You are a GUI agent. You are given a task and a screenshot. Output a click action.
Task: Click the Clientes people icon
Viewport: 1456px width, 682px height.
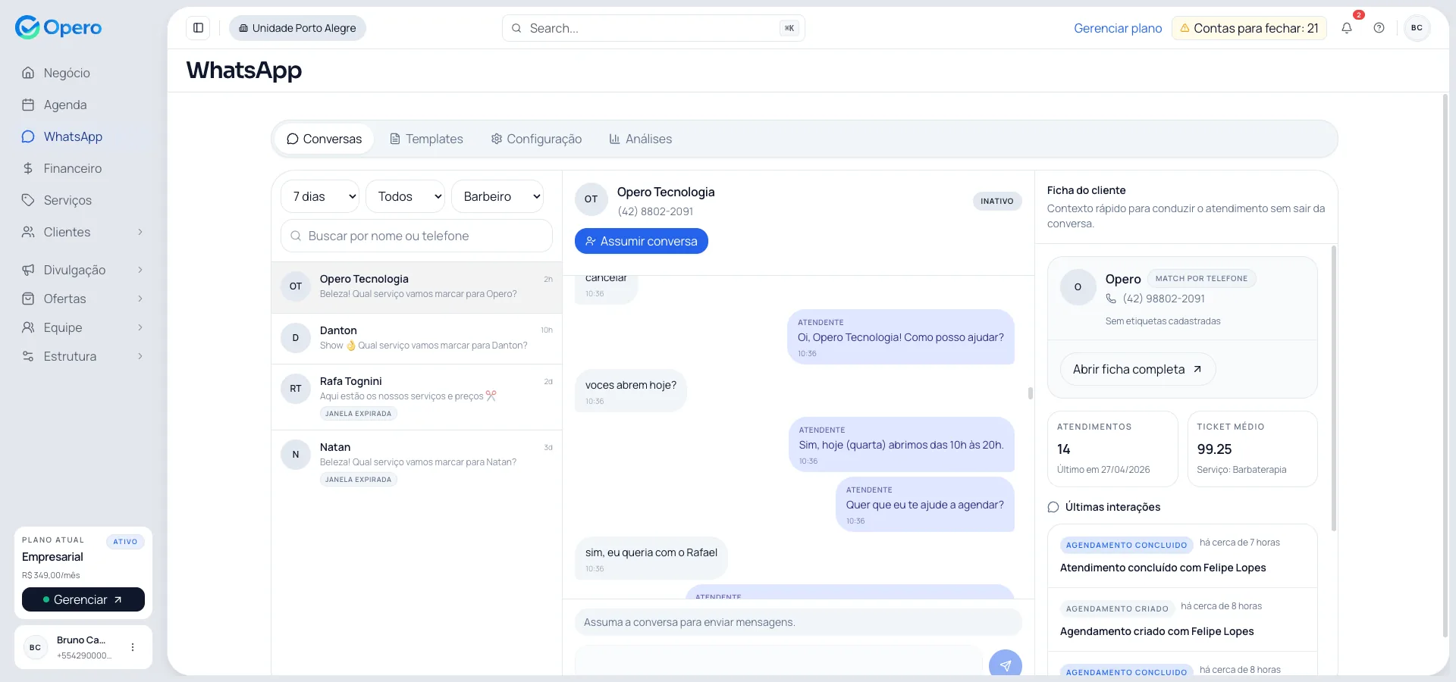28,232
